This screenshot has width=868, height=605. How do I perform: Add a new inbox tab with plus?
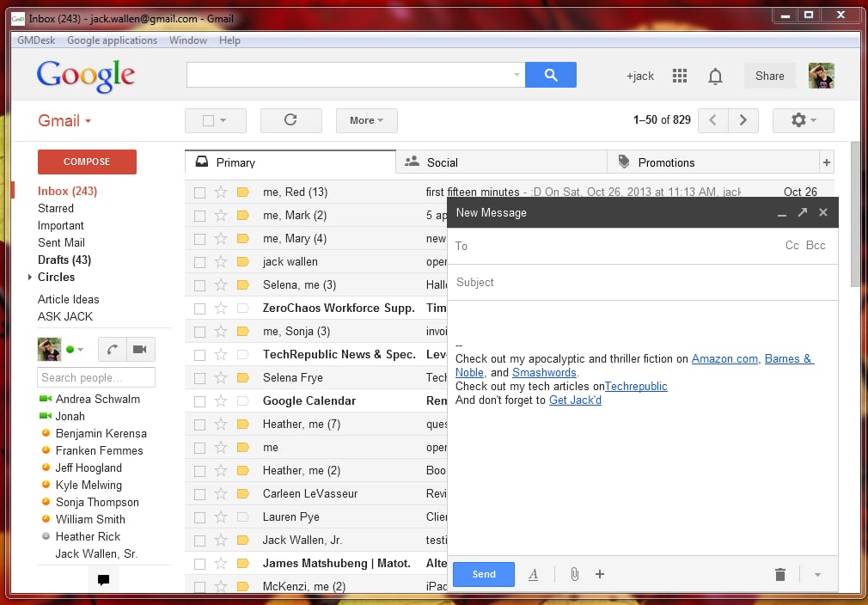coord(827,162)
